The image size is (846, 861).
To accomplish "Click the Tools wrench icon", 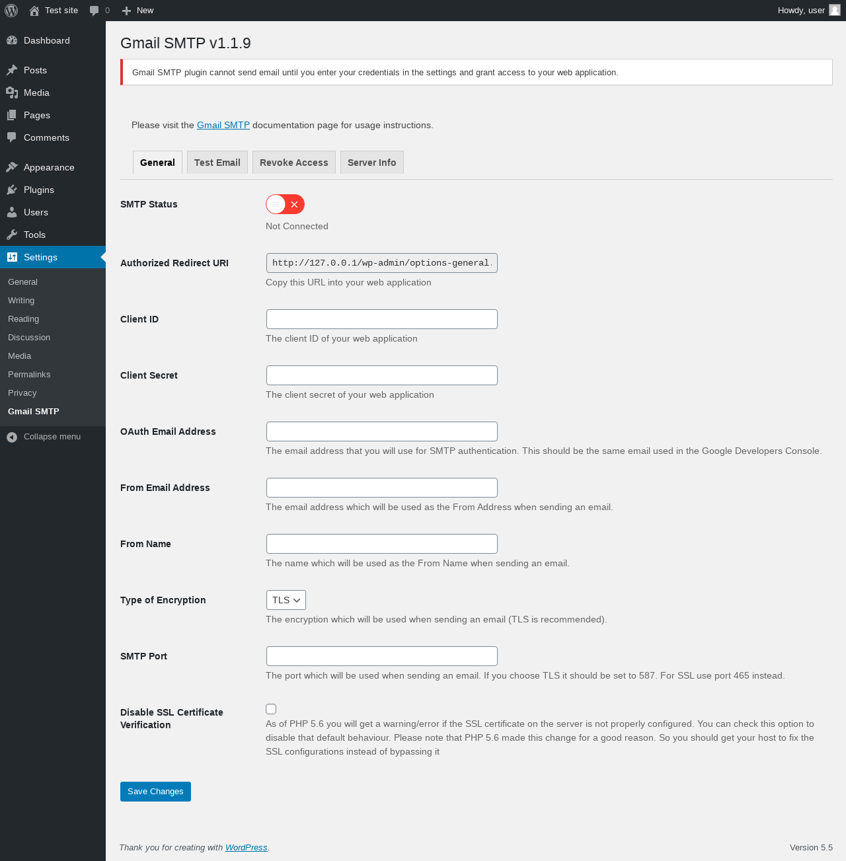I will click(x=12, y=235).
